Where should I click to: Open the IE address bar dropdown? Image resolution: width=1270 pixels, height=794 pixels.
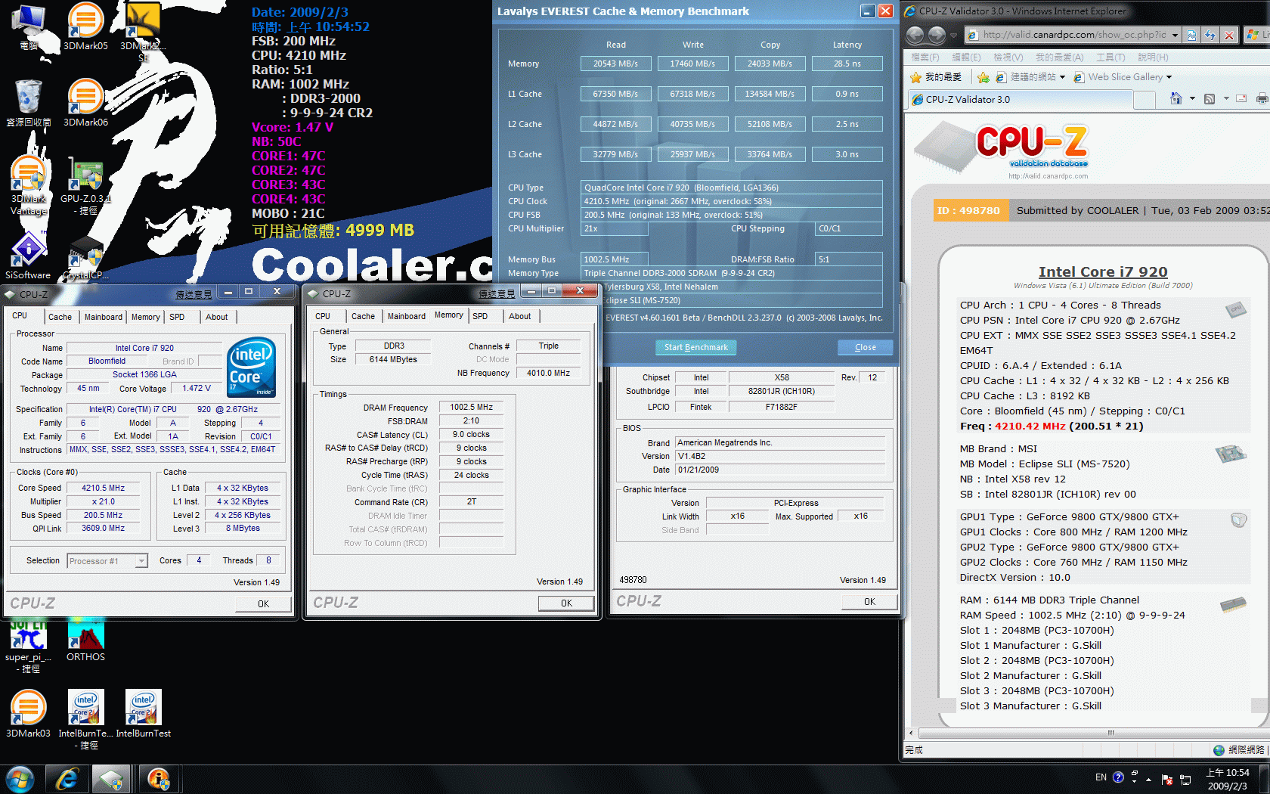pos(1175,35)
